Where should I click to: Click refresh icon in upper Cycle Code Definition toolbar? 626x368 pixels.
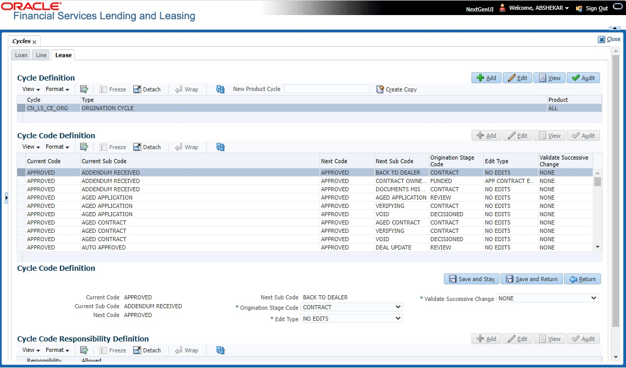click(220, 147)
